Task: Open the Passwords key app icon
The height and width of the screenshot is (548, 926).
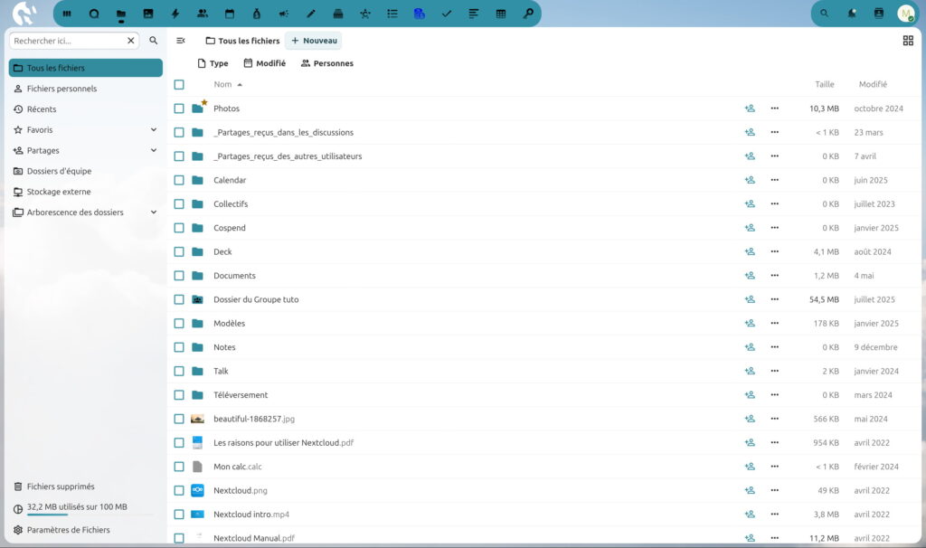Action: [x=528, y=14]
